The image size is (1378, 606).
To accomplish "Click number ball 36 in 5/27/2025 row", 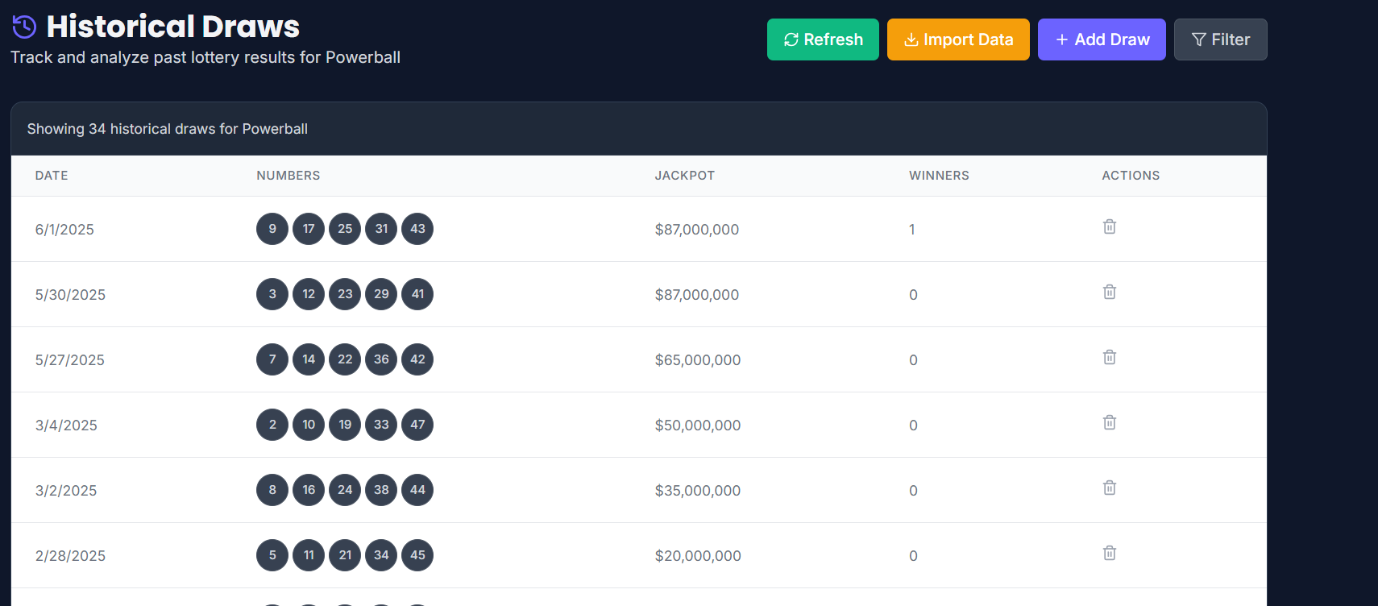I will 381,359.
